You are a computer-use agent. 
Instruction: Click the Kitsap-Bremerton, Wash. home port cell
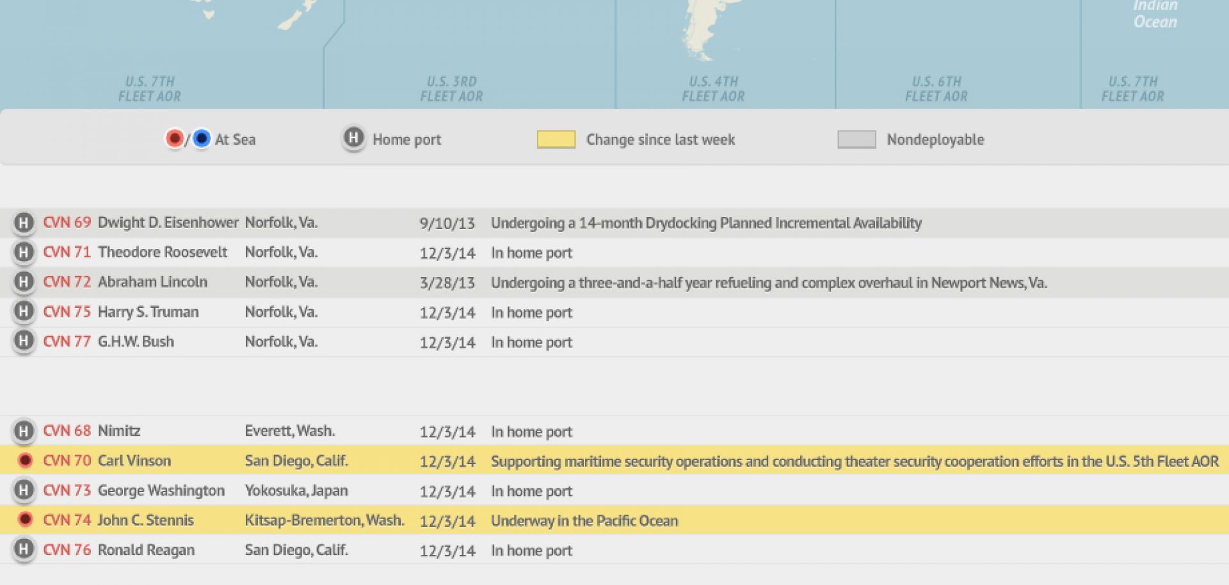(325, 520)
